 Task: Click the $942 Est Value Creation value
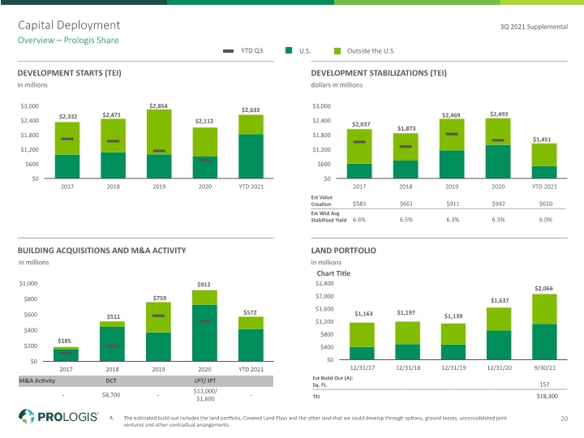tap(498, 204)
